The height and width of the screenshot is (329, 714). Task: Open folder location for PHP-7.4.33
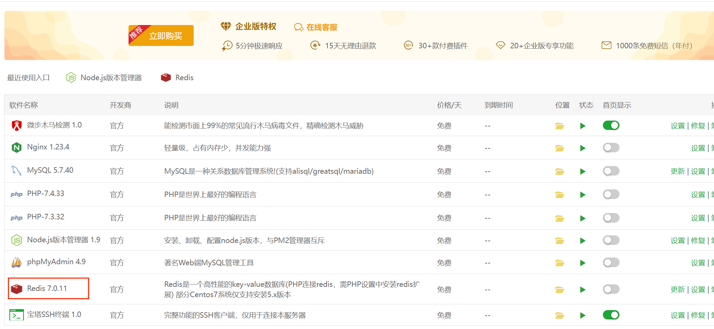click(x=559, y=195)
